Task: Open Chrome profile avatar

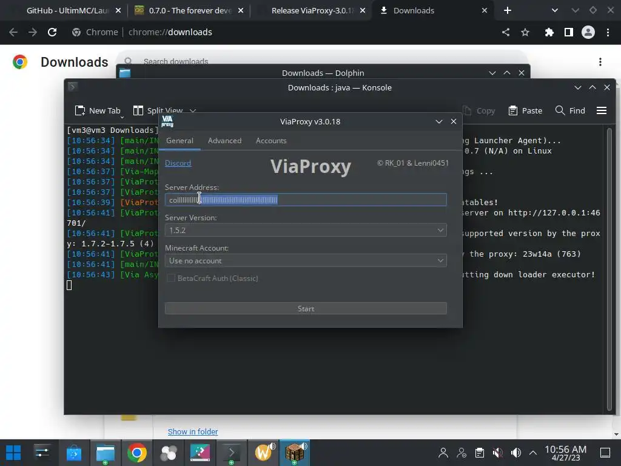Action: 588,32
